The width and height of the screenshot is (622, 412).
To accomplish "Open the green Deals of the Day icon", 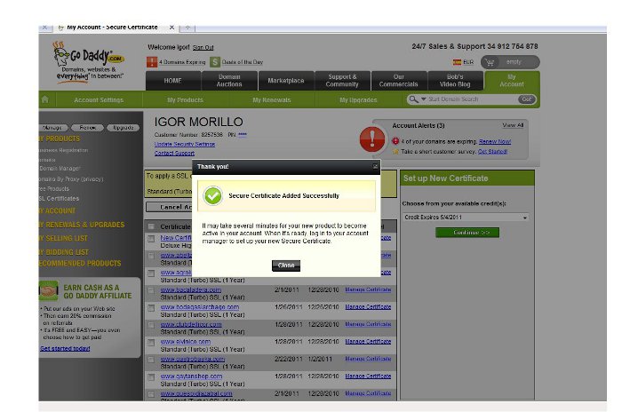I will (x=215, y=62).
